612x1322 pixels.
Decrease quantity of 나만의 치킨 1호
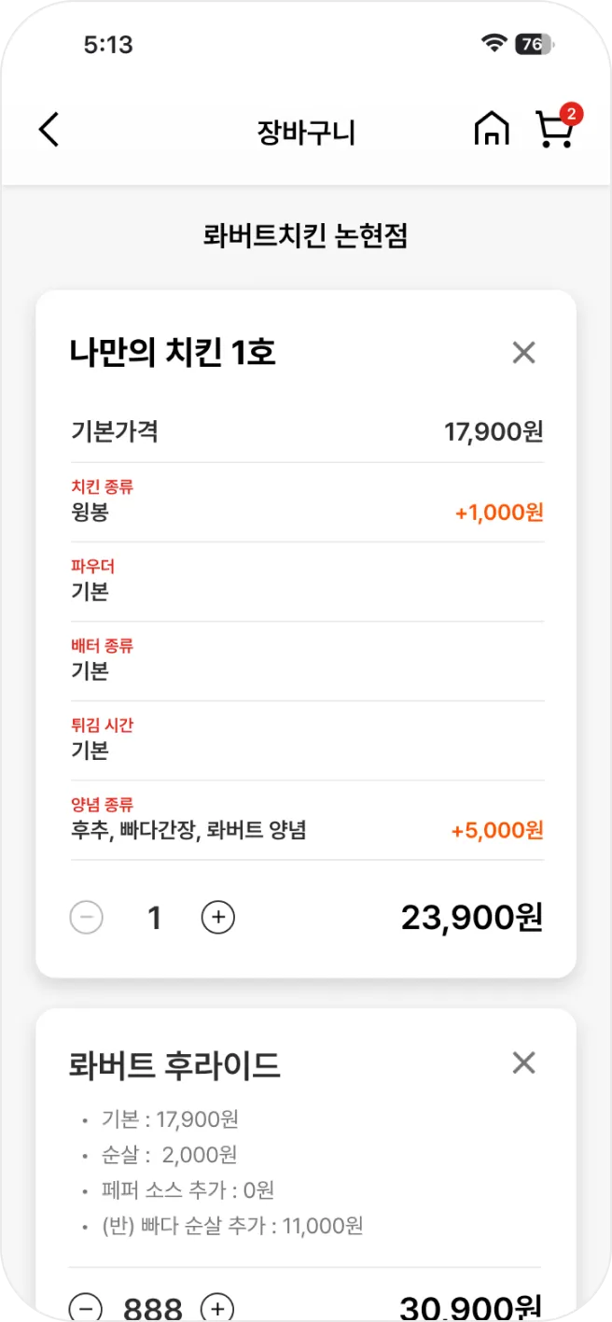click(x=87, y=917)
